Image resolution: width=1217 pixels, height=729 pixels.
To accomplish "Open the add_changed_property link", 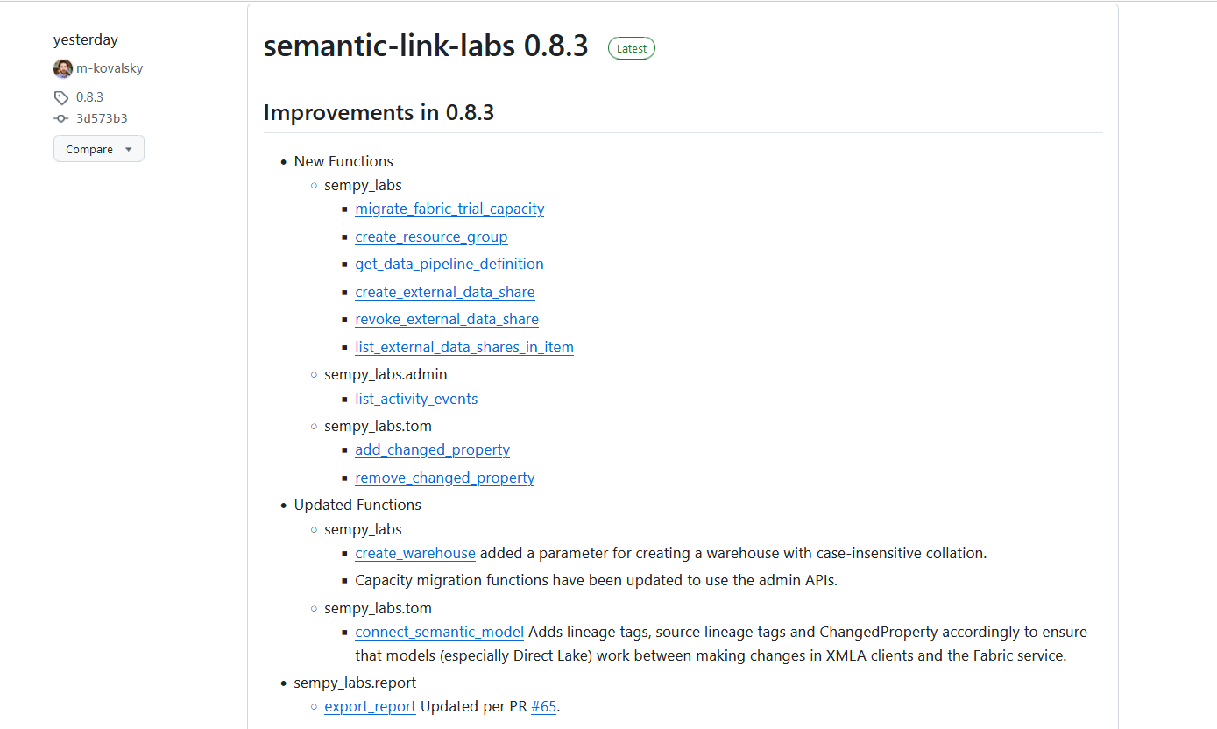I will 432,449.
